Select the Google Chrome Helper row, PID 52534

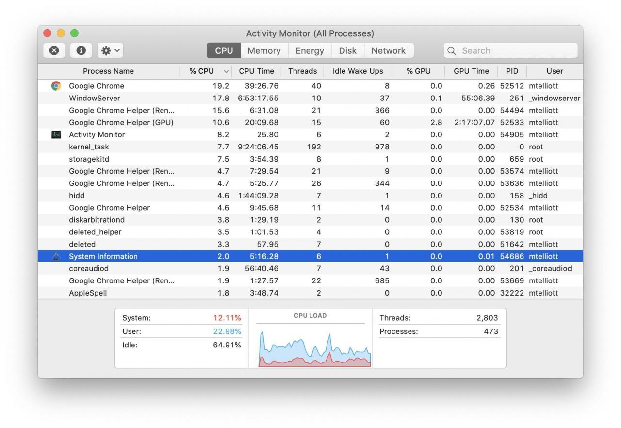click(310, 208)
